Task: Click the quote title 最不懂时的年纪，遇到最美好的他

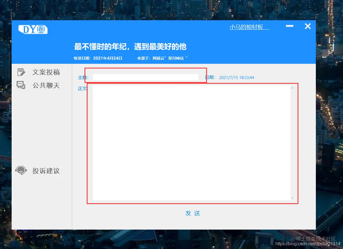Action: 130,46
